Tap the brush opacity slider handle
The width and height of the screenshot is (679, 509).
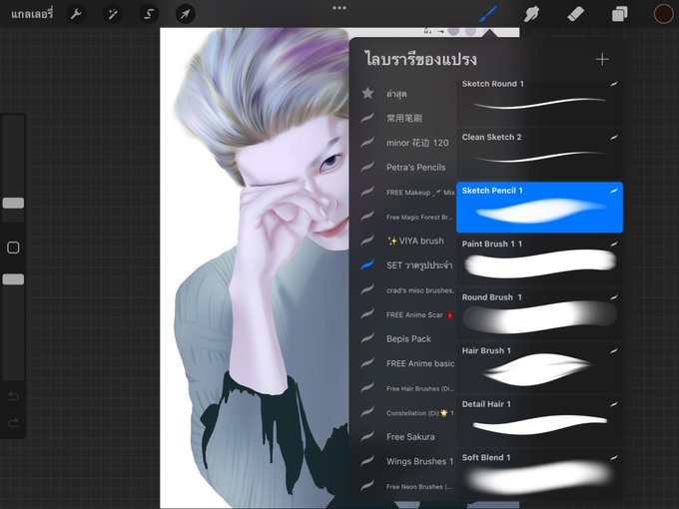[13, 279]
